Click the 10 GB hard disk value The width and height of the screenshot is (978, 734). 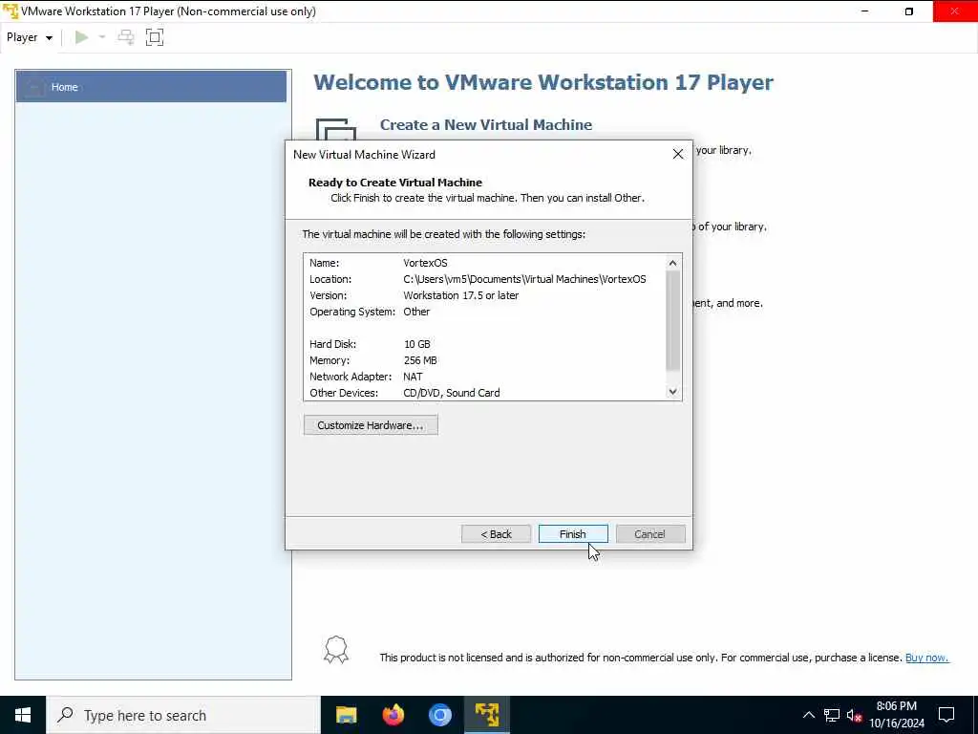click(416, 344)
